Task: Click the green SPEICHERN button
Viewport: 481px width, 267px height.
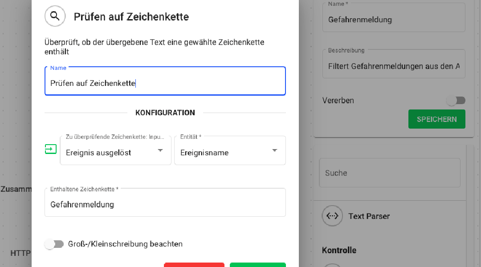Action: (436, 119)
